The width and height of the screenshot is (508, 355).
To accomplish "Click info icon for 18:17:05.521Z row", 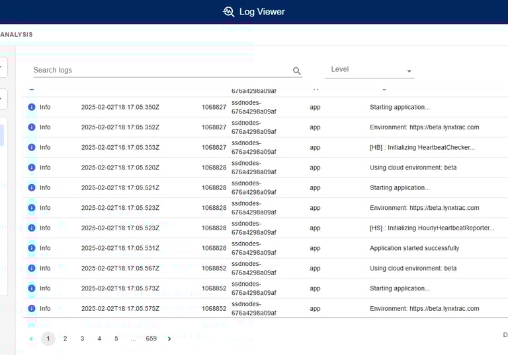I will coord(32,187).
